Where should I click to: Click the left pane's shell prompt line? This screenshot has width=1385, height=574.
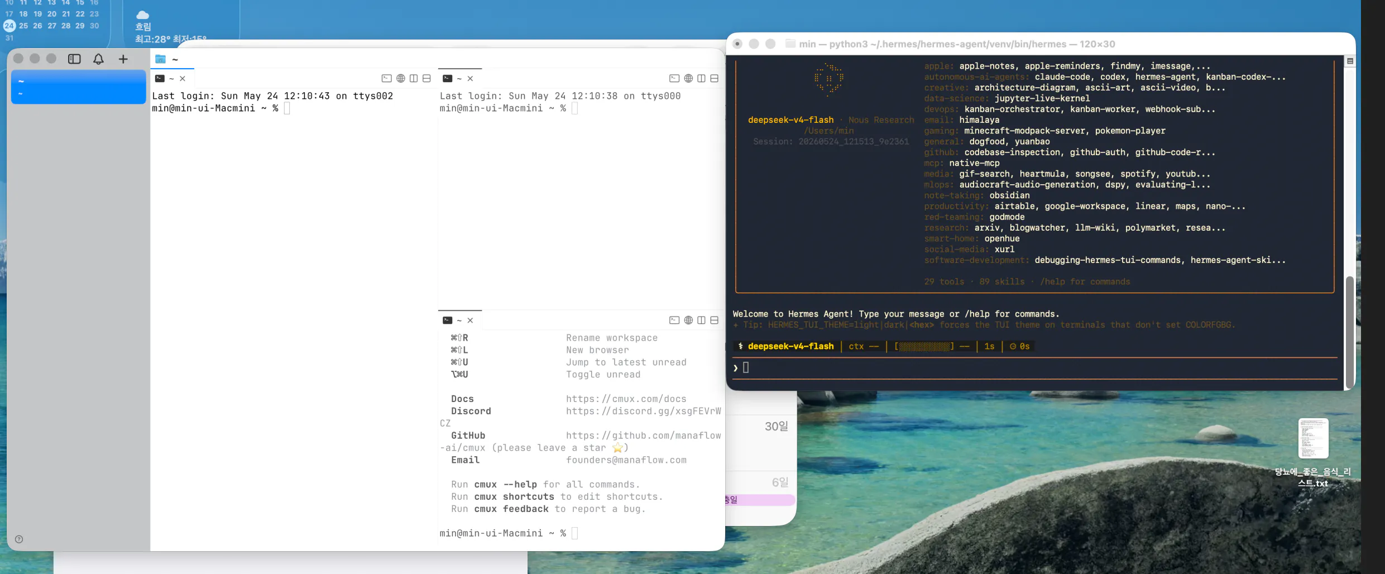(221, 108)
